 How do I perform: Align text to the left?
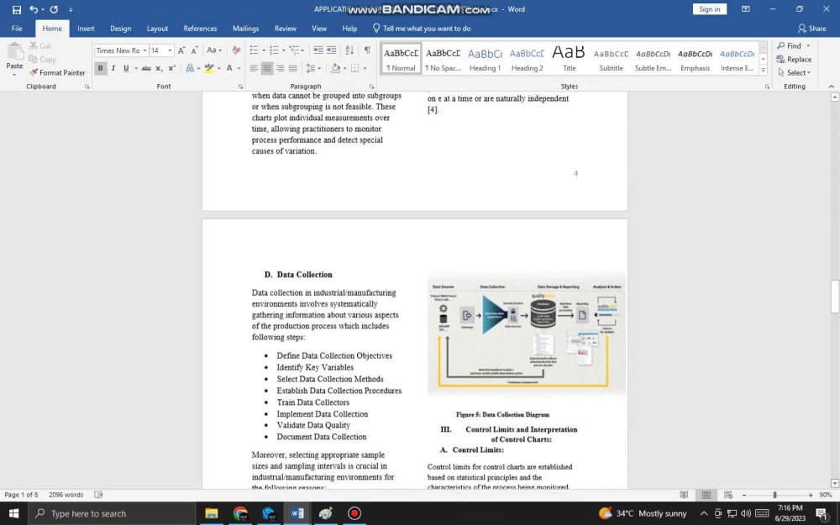click(254, 69)
